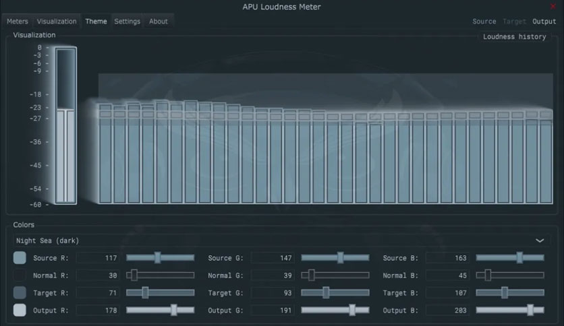Click the Output G value field
Viewport: 564px width, 326px height.
click(273, 311)
